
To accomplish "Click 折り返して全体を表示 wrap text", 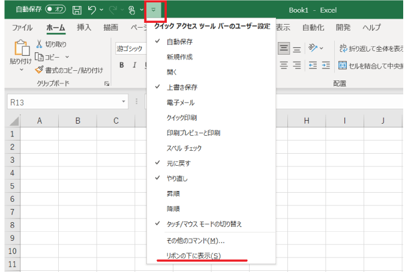I will click(x=371, y=49).
